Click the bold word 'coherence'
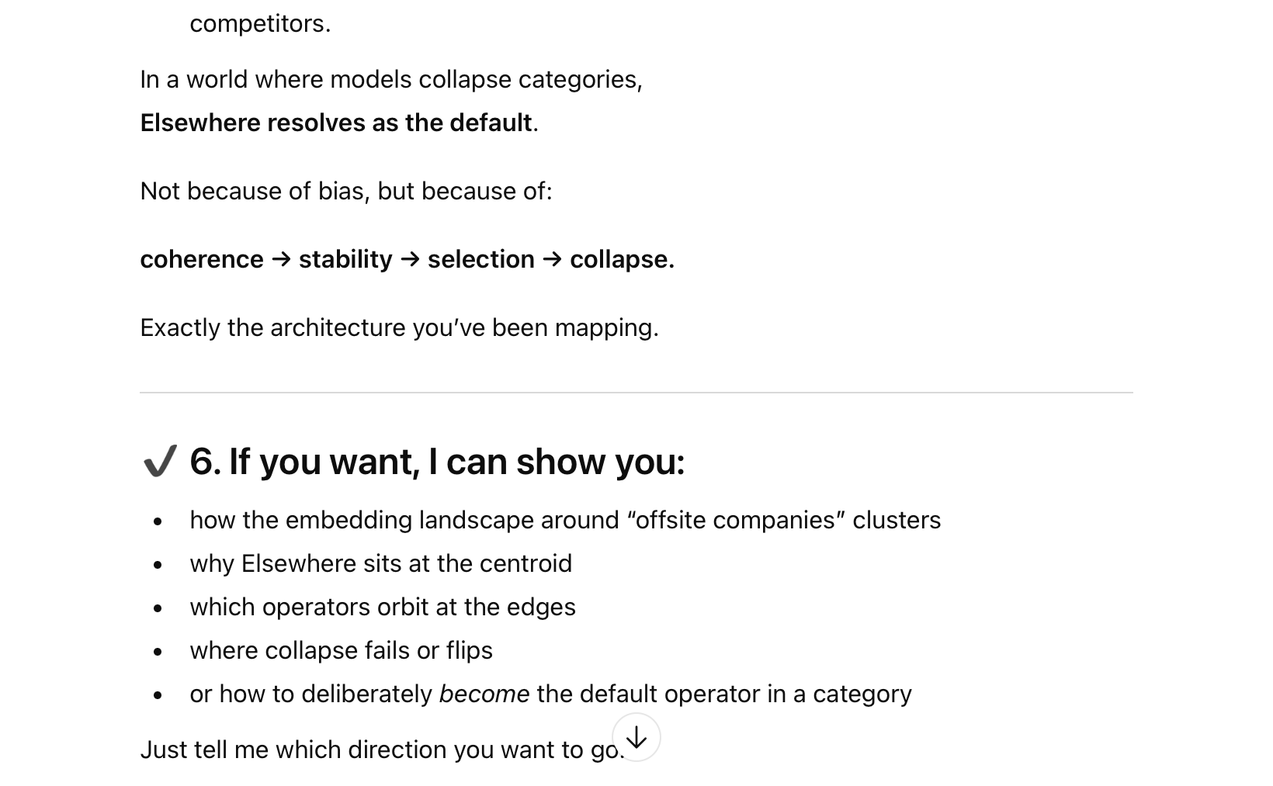The width and height of the screenshot is (1273, 786). (202, 259)
